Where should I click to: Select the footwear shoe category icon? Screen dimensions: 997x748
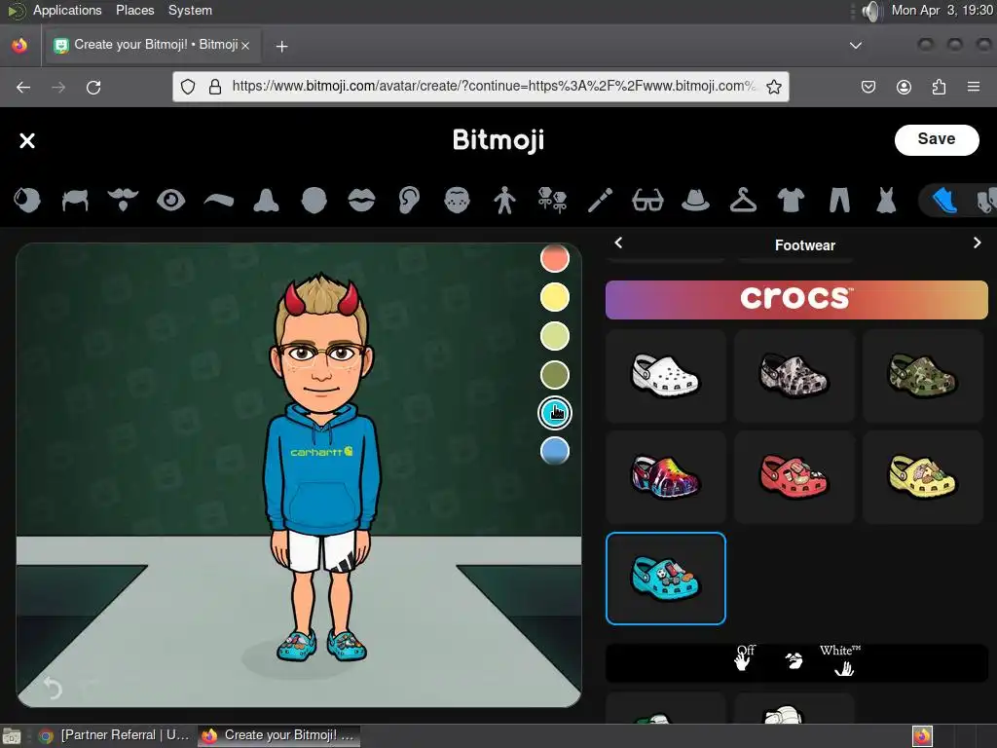944,201
